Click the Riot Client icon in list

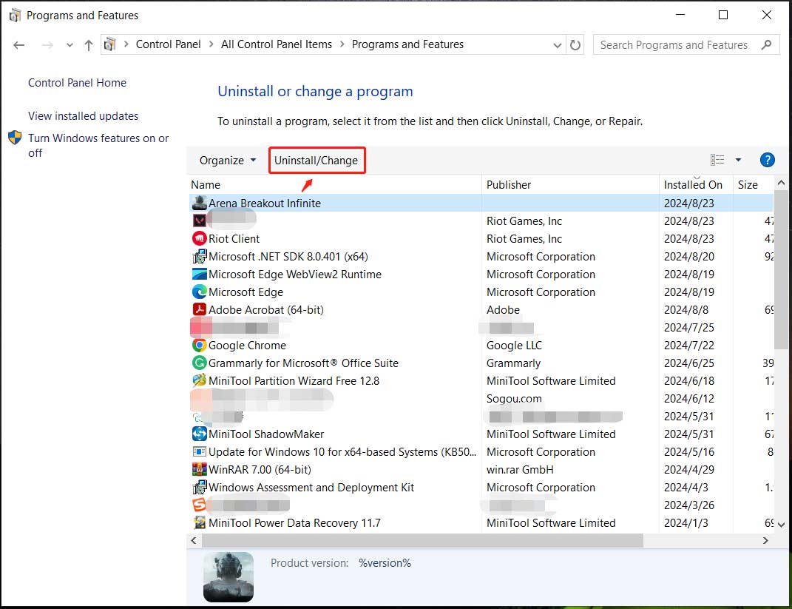coord(200,238)
